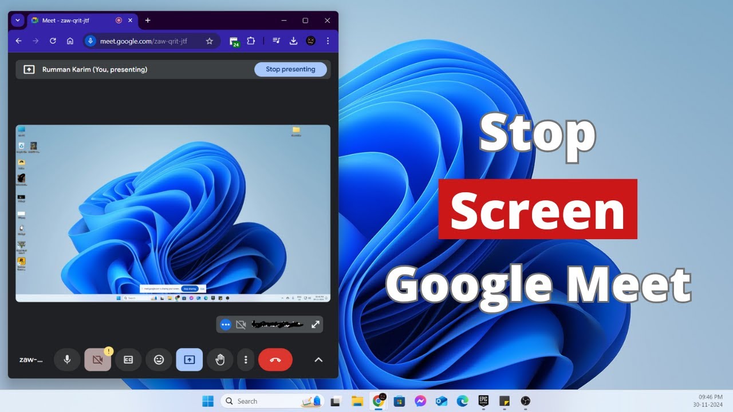Click the Stop presenting button
Screen dimensions: 733x412
290,69
